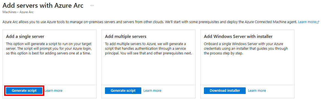
Task: Select the Add a single server heading
Action: (25, 37)
